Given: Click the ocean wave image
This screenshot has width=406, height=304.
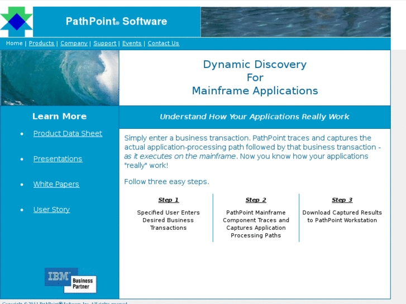Looking at the screenshot, I should coord(60,78).
